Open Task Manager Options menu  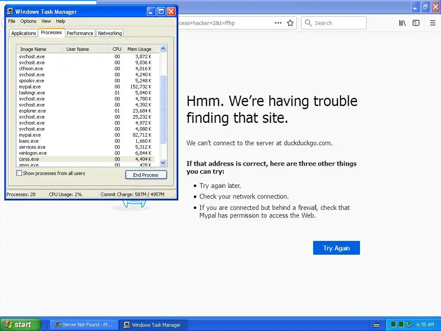coord(28,21)
